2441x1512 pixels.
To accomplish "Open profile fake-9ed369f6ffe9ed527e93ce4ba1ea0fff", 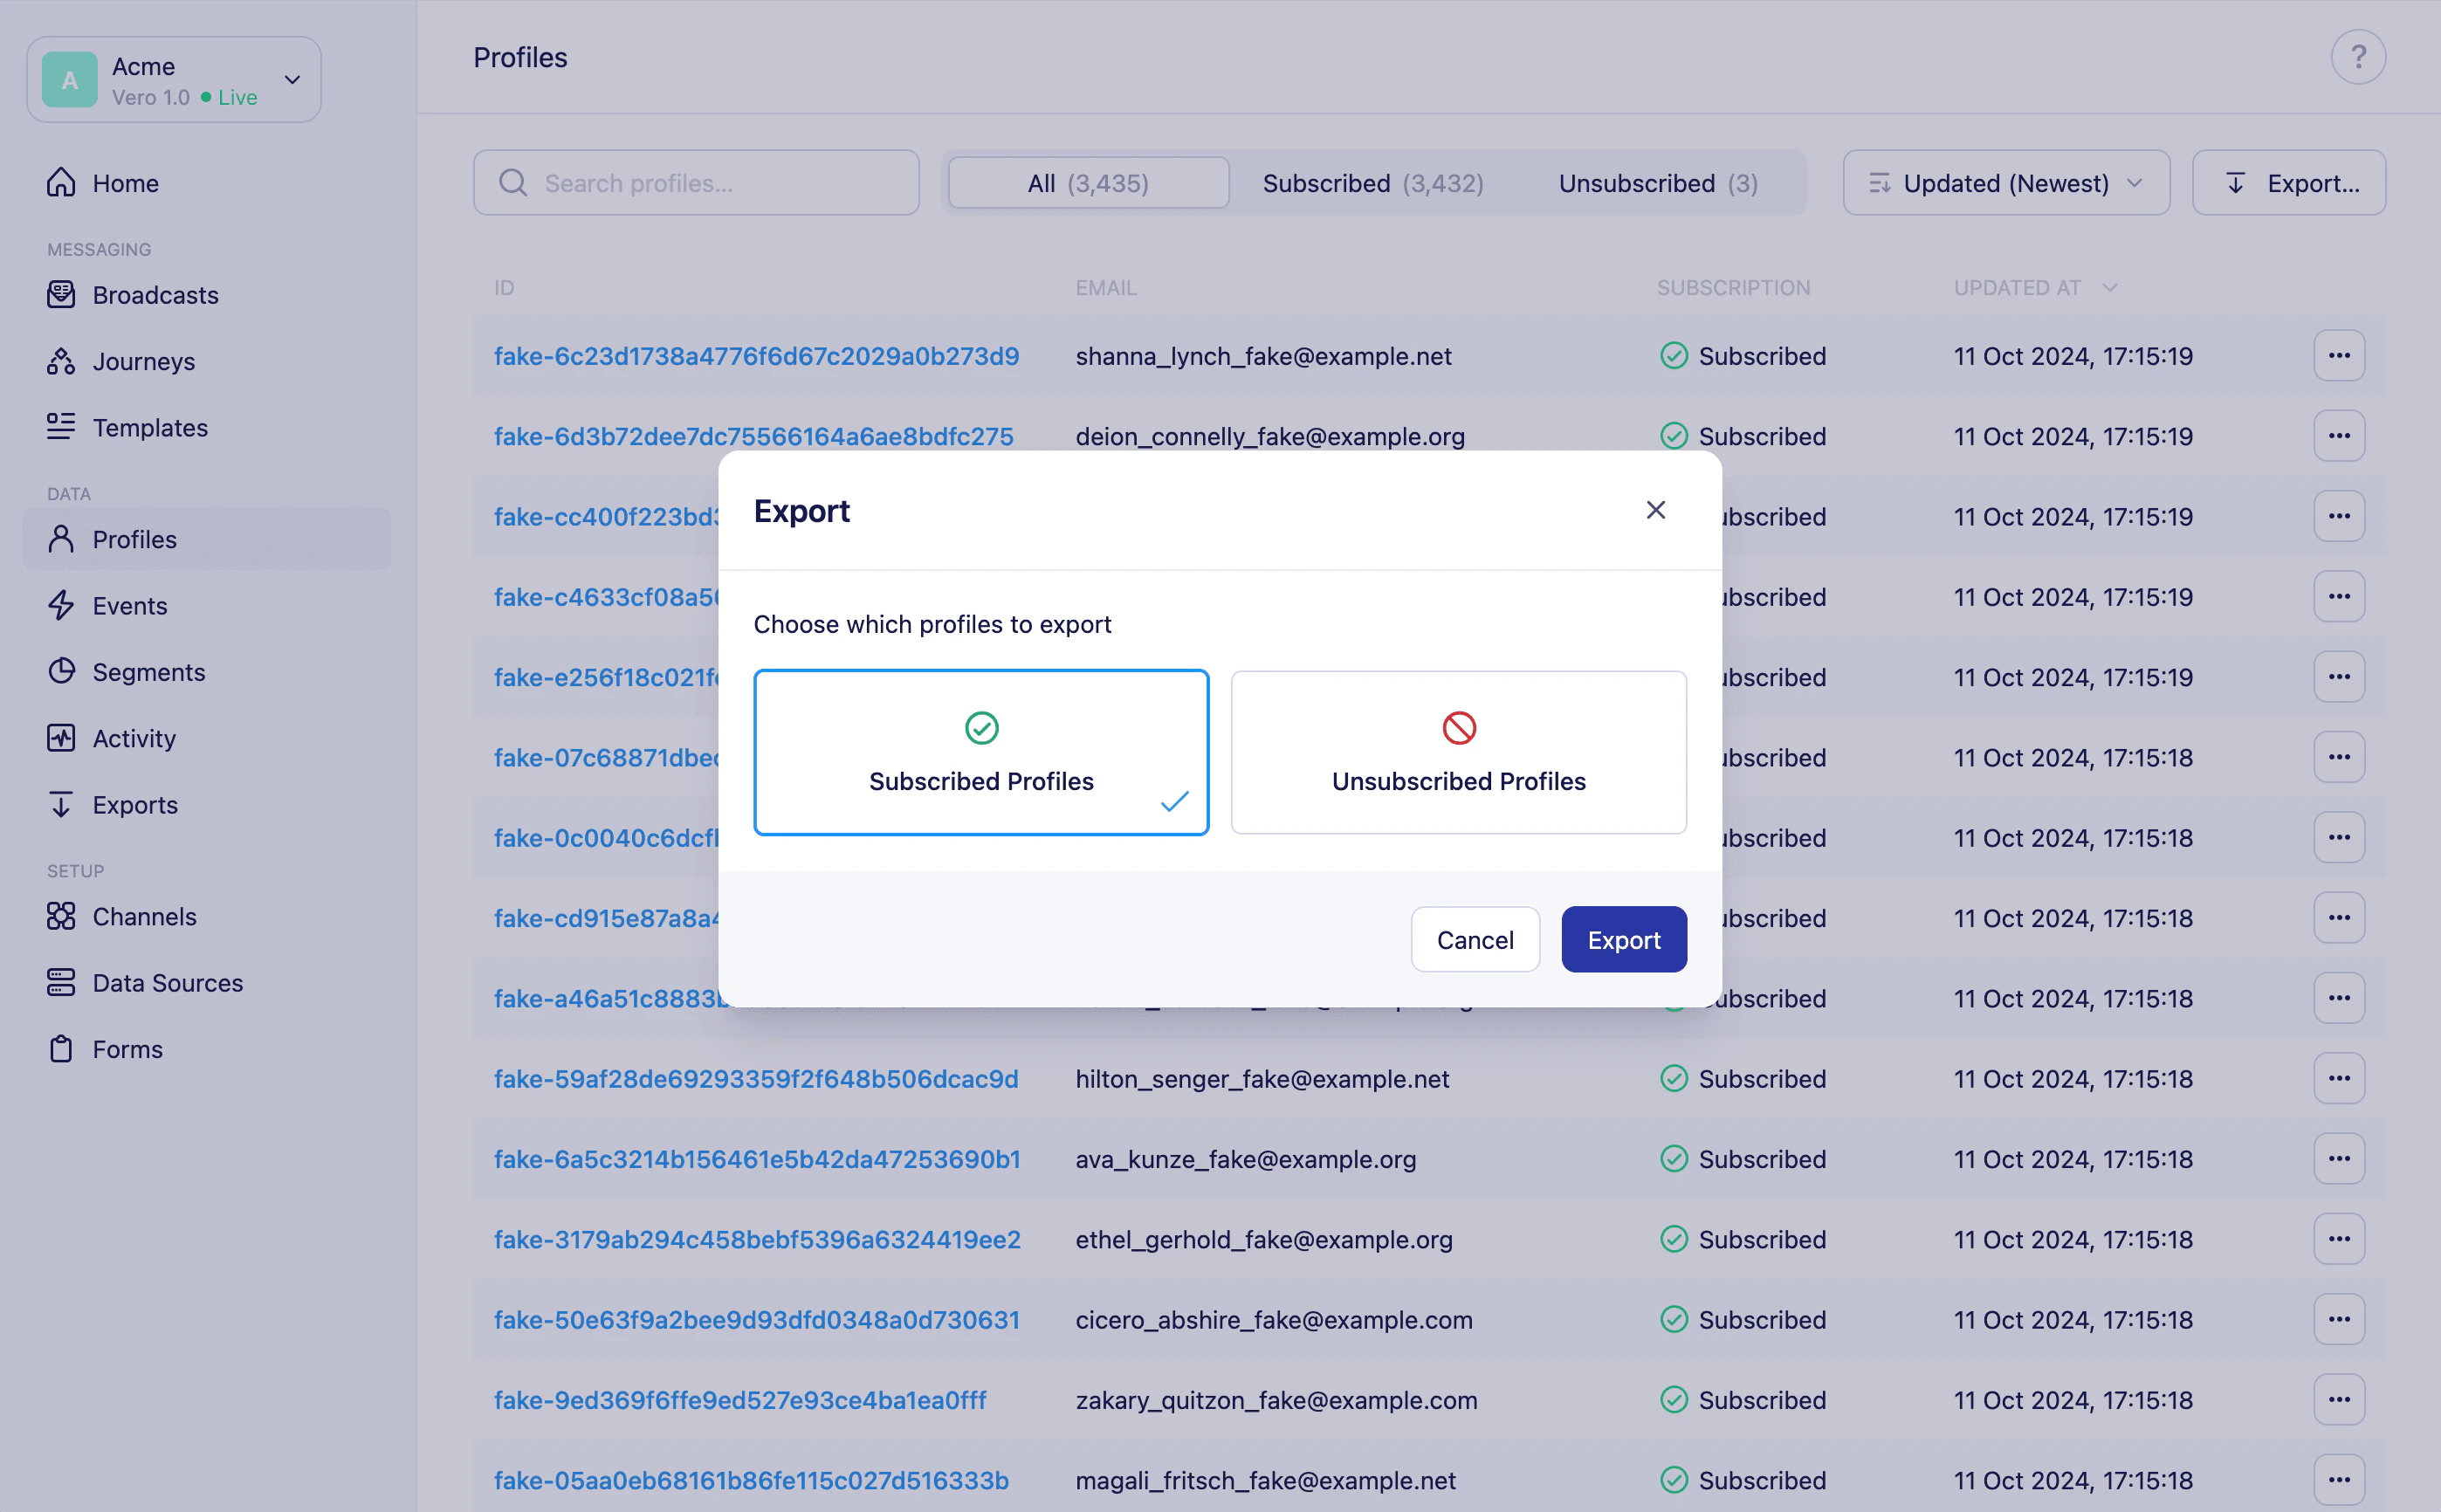I will pyautogui.click(x=740, y=1400).
